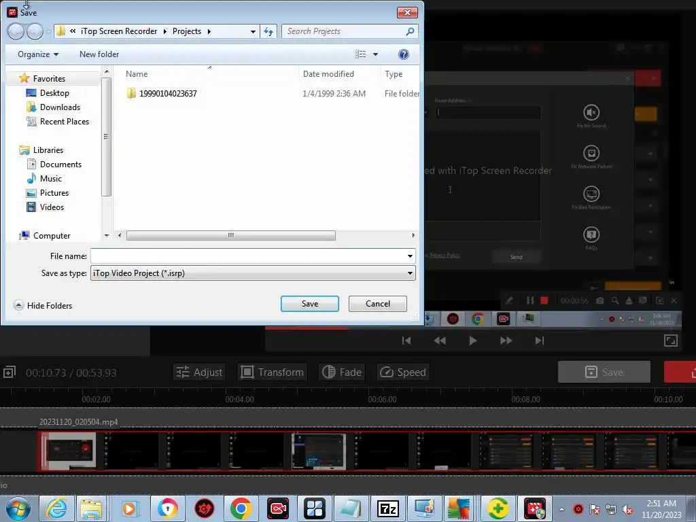
Task: Sort by Type column header
Action: coord(394,74)
